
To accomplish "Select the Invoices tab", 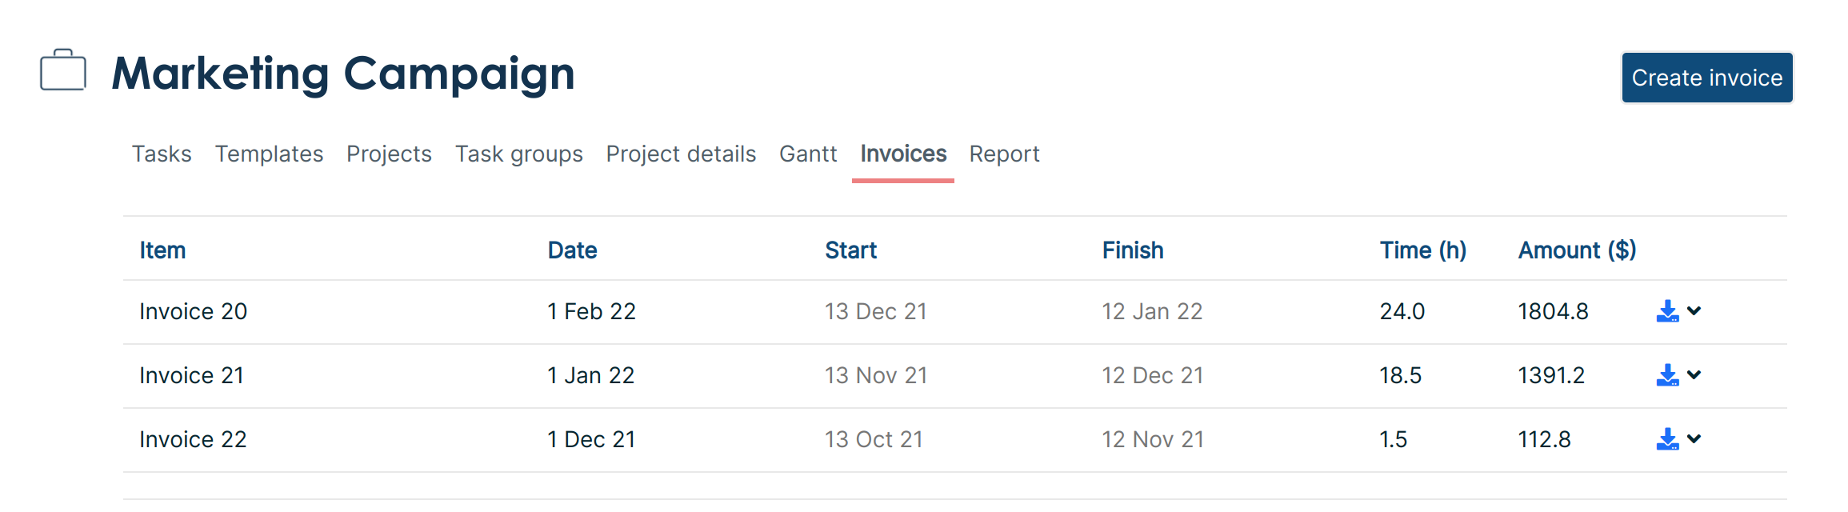I will tap(903, 154).
